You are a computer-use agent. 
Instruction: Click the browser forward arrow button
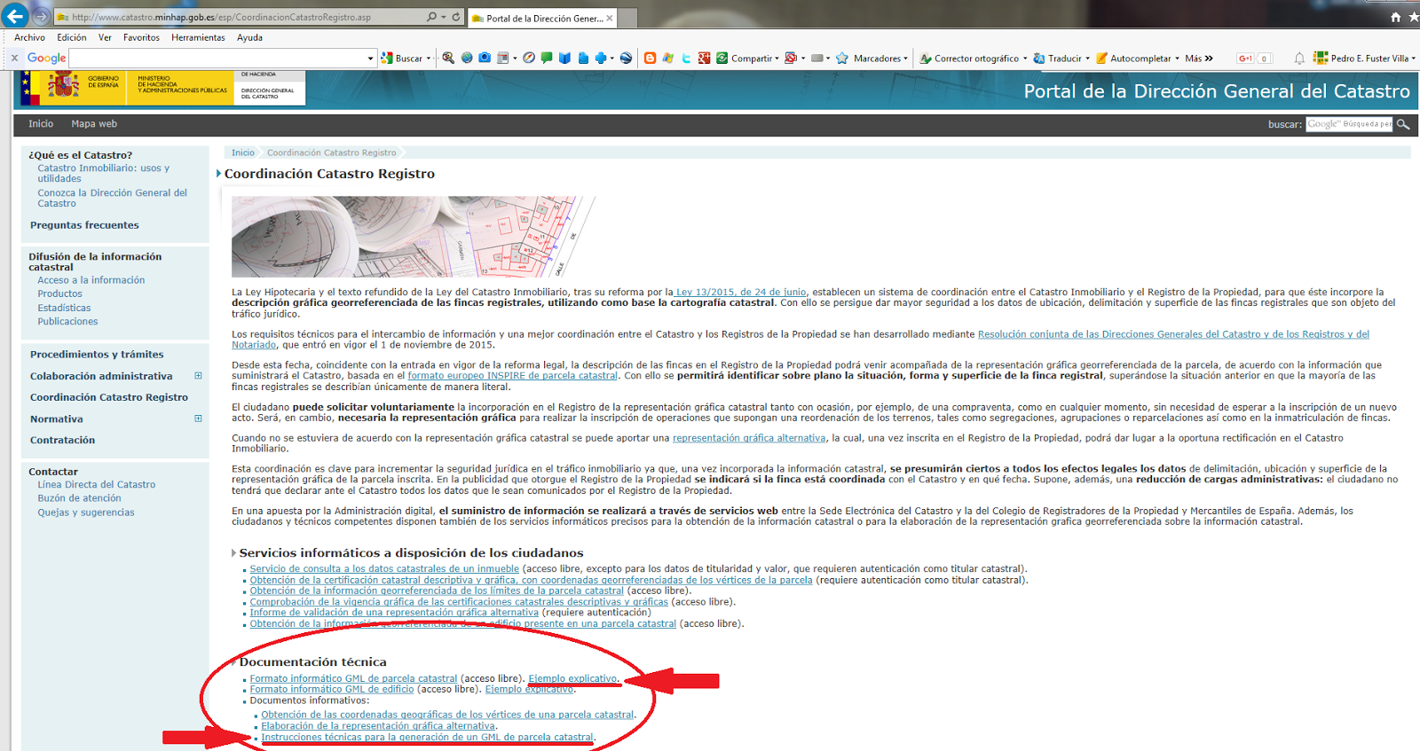pyautogui.click(x=41, y=16)
